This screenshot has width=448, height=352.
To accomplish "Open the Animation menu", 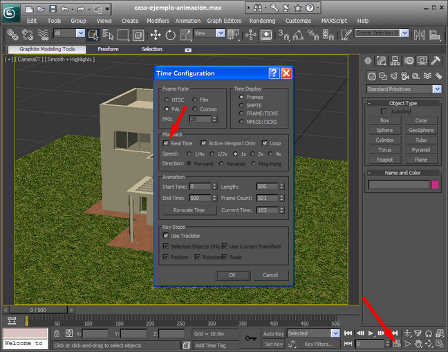I will [x=188, y=21].
